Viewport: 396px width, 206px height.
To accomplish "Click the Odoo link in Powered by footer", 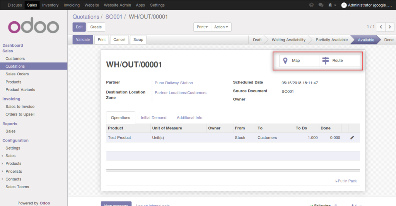I will 45,203.
